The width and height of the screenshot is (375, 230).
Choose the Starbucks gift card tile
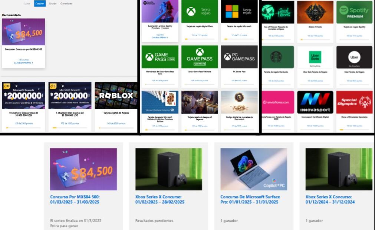pos(278,57)
